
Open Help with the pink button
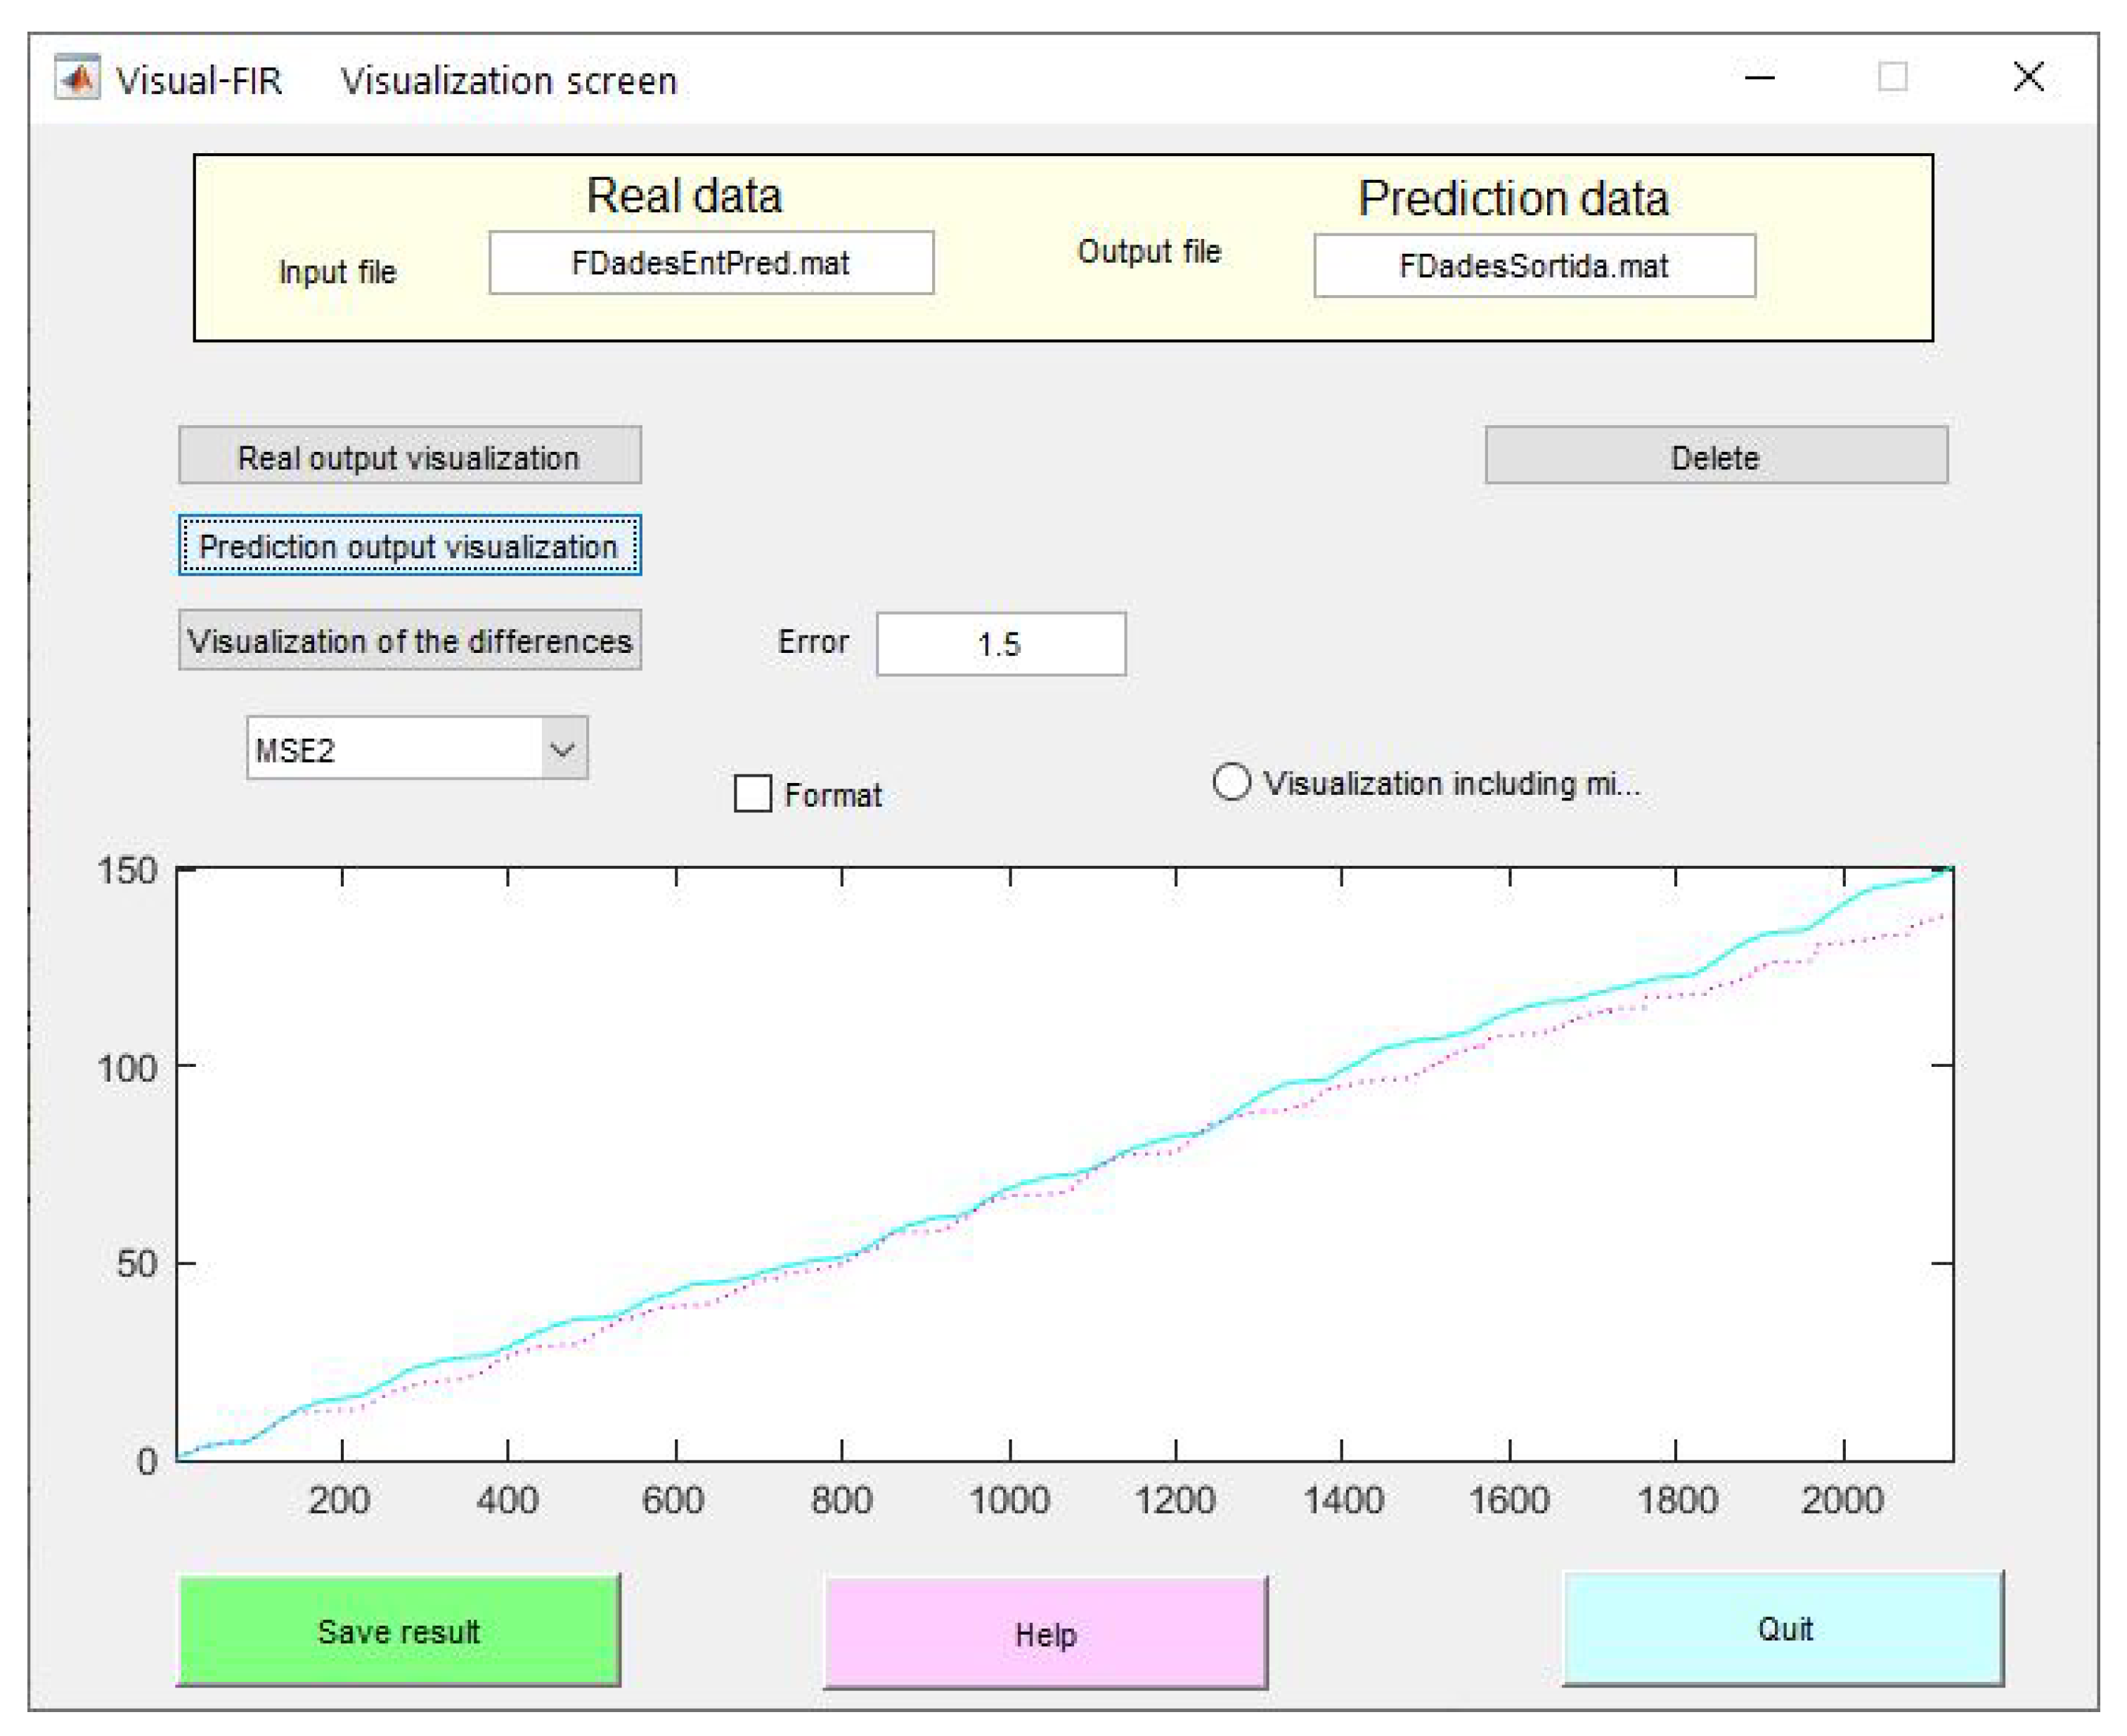coord(1045,1634)
